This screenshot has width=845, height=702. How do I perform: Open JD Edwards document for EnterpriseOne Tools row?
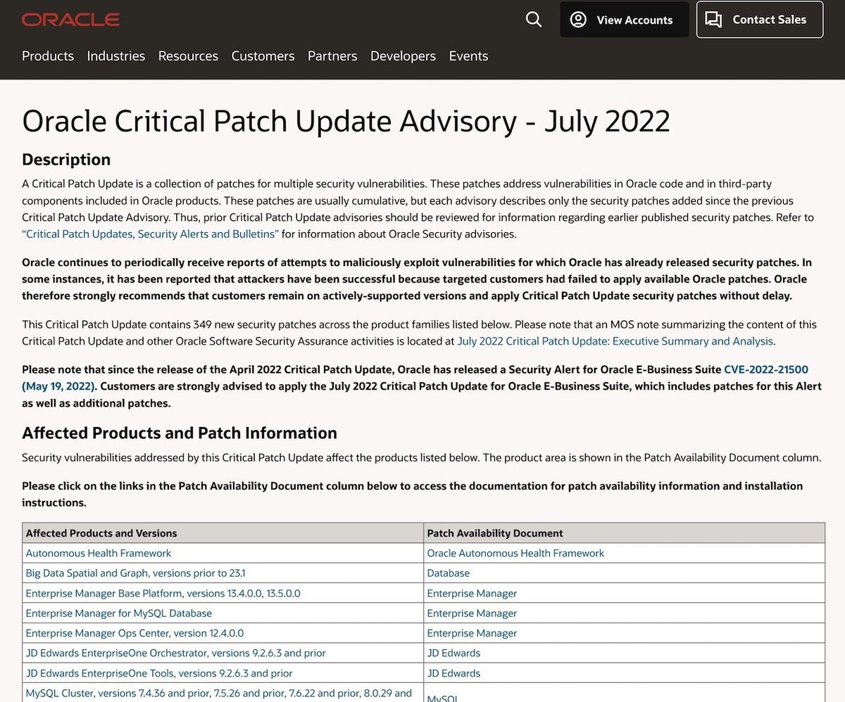[453, 673]
